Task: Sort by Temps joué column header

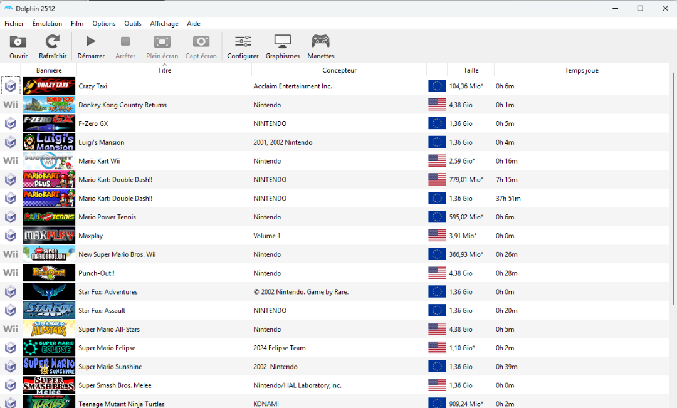Action: click(x=581, y=70)
